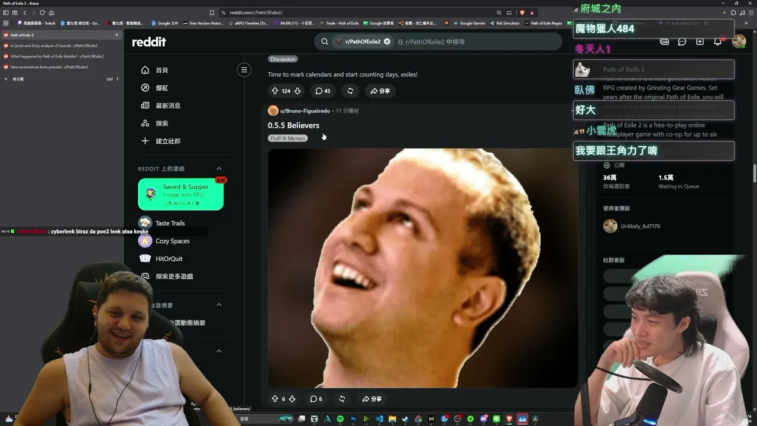Open Brave Shields lion icon
Viewport: 757px width, 426px height.
522,12
